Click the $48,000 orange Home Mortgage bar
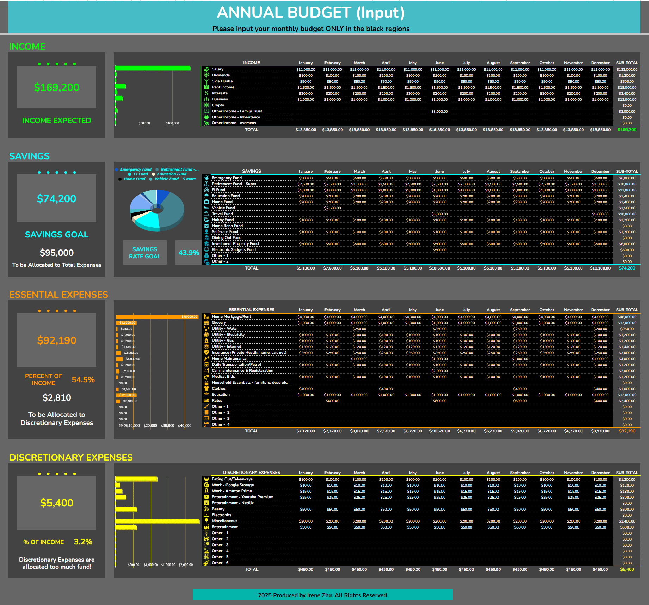This screenshot has width=649, height=605. click(157, 317)
